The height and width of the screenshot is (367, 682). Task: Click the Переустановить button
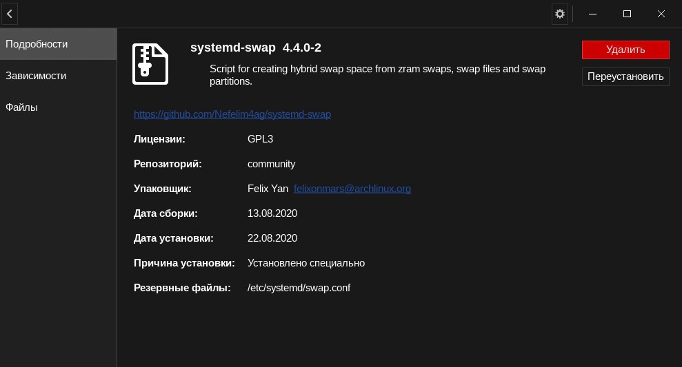625,76
